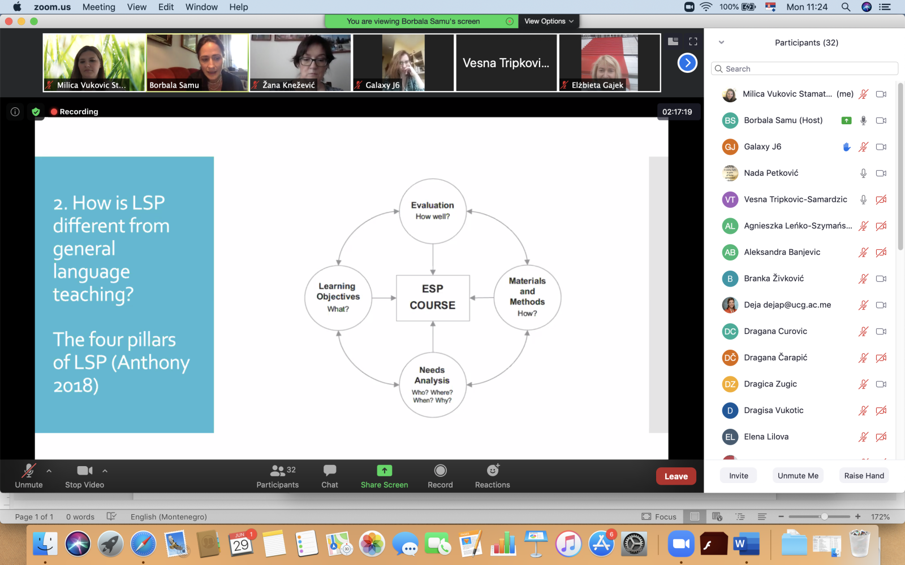This screenshot has width=905, height=565.
Task: Open the Meeting menu
Action: pos(98,7)
